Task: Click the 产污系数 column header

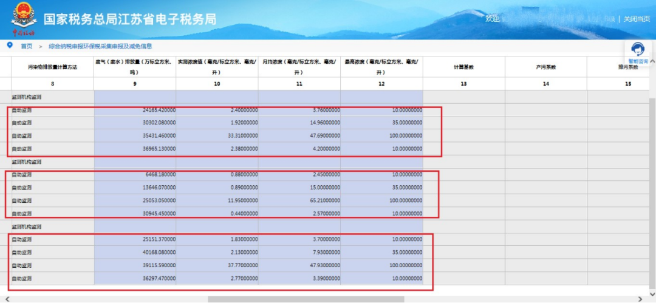Action: pyautogui.click(x=545, y=67)
